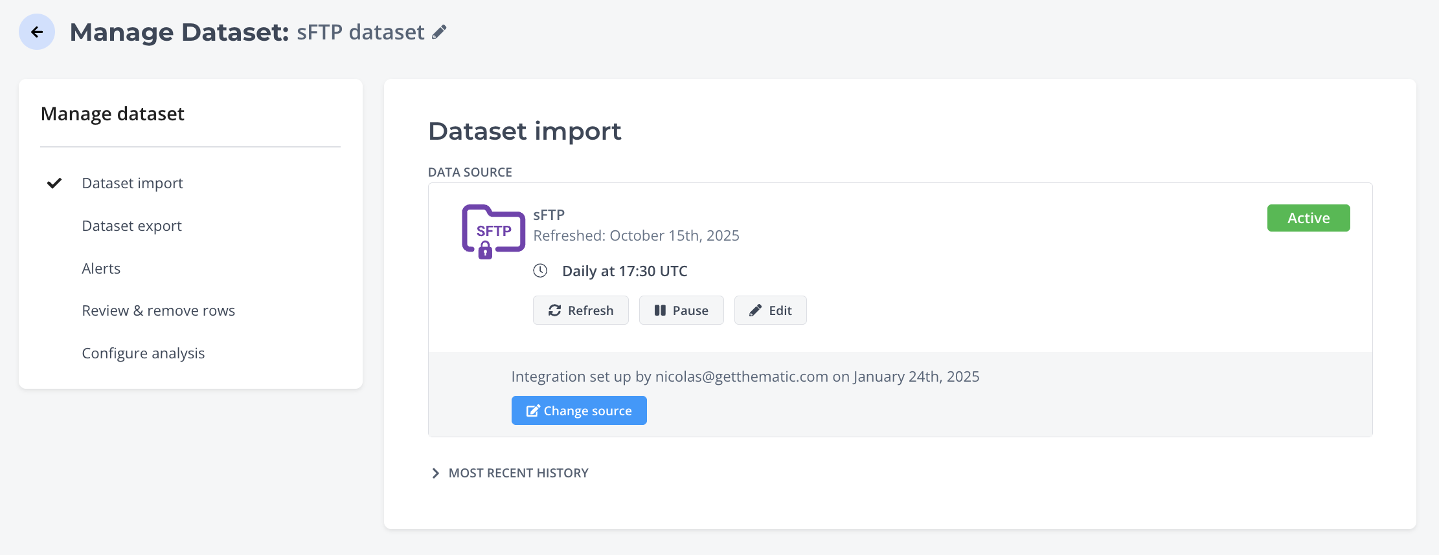The height and width of the screenshot is (555, 1439).
Task: Click the pencil icon to rename dataset
Action: pyautogui.click(x=440, y=32)
